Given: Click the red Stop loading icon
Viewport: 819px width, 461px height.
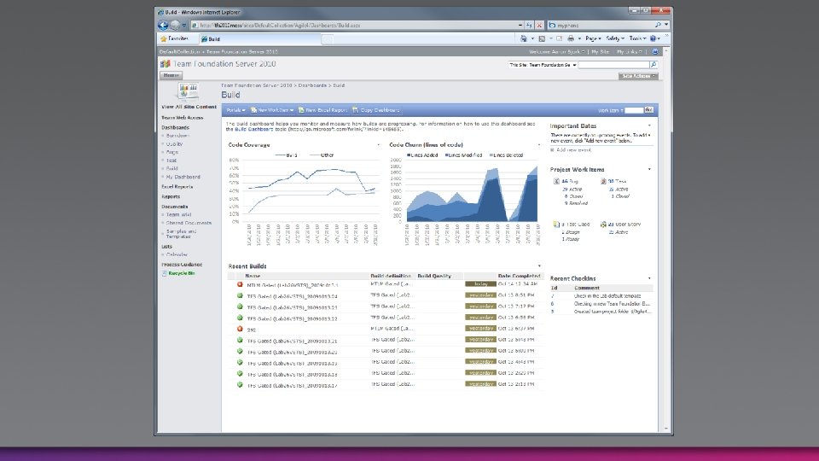Looking at the screenshot, I should pyautogui.click(x=539, y=25).
